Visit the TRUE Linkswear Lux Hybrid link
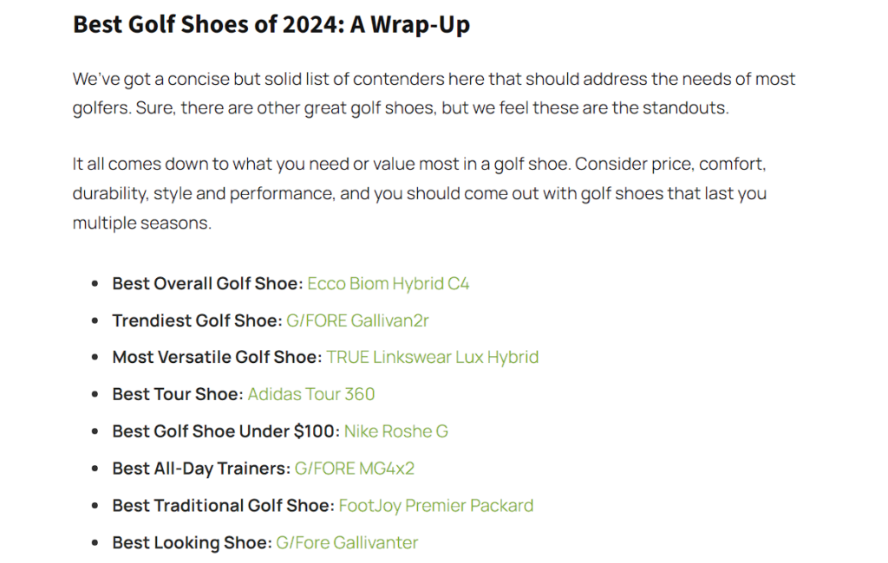 tap(432, 357)
